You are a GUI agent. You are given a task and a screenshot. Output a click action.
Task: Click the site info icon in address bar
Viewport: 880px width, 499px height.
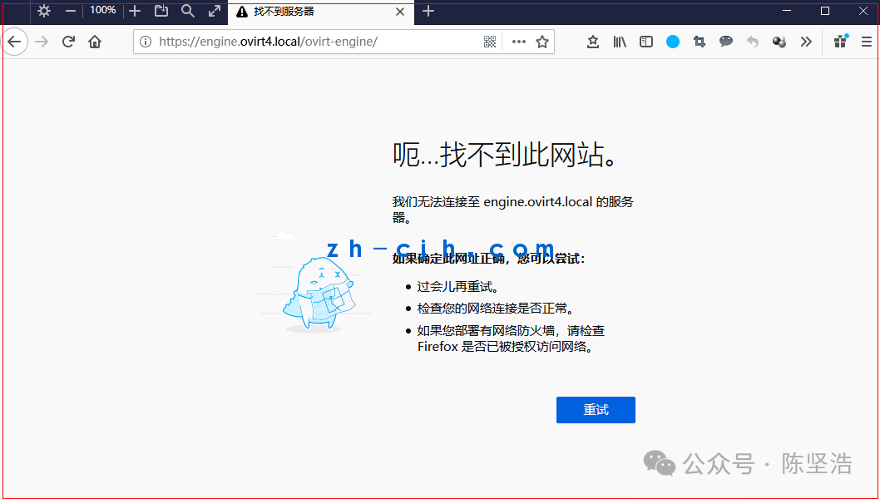(146, 42)
